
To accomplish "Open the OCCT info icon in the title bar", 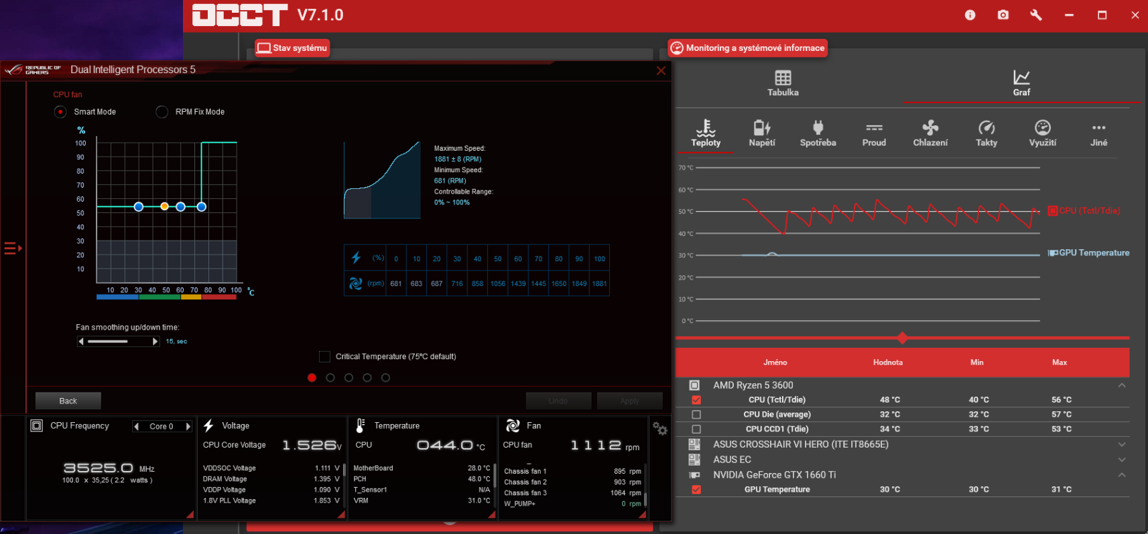I will pyautogui.click(x=970, y=15).
